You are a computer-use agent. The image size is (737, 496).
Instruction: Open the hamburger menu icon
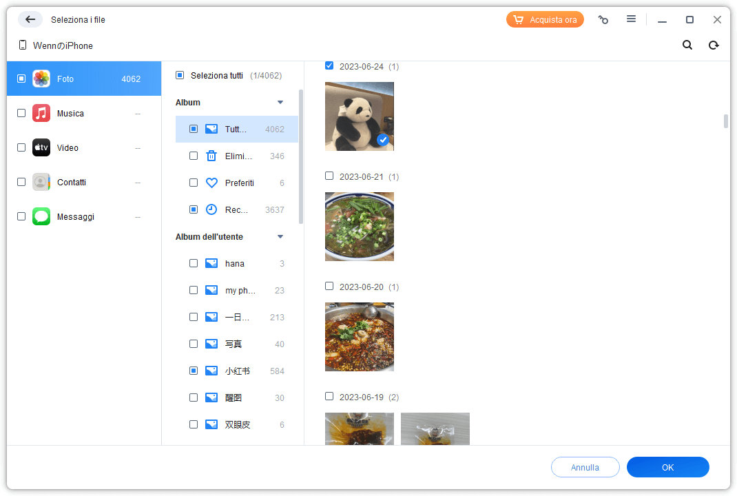point(631,19)
